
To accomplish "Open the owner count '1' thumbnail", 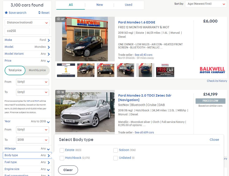I will tap(66, 70).
